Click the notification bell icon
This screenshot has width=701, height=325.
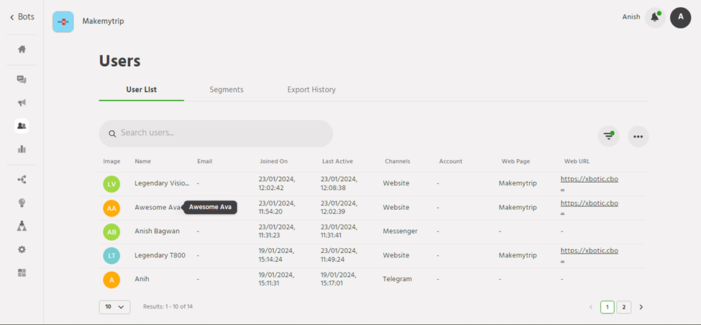pyautogui.click(x=654, y=18)
